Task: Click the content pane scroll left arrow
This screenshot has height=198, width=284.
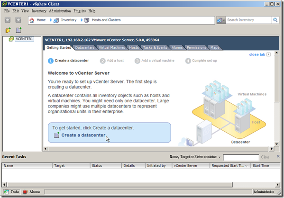Action: point(46,149)
